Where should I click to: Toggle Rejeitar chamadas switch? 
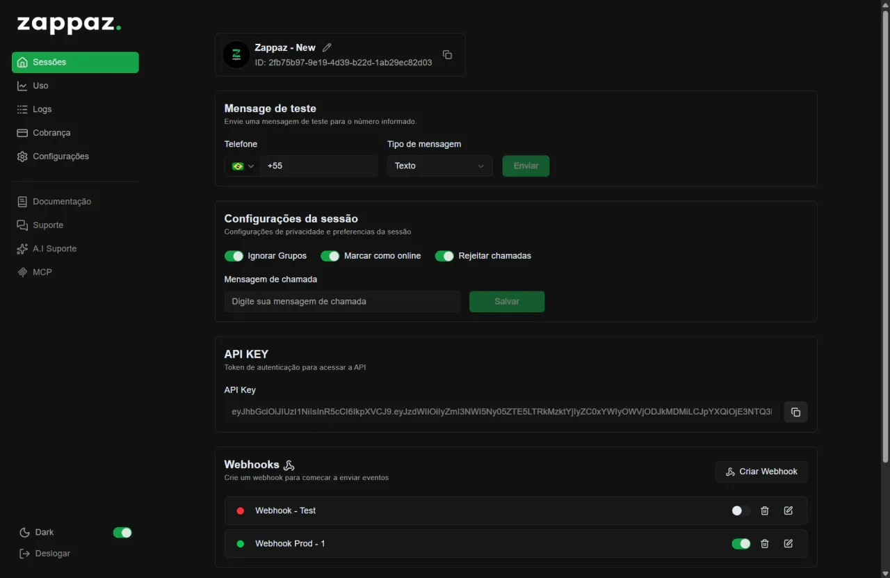point(444,256)
